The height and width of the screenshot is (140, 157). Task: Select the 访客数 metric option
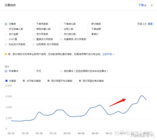click(6, 24)
